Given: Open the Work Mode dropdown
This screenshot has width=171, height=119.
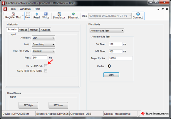Looking at the screenshot, I should click(107, 31).
